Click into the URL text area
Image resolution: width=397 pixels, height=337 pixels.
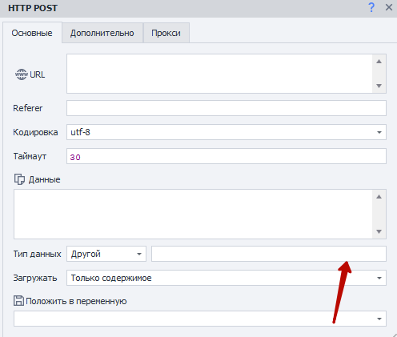coord(219,74)
